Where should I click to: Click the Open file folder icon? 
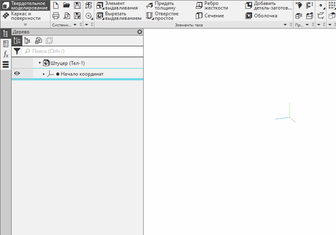tap(66, 5)
